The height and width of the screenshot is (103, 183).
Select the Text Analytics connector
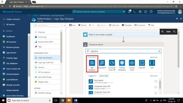(x=92, y=65)
